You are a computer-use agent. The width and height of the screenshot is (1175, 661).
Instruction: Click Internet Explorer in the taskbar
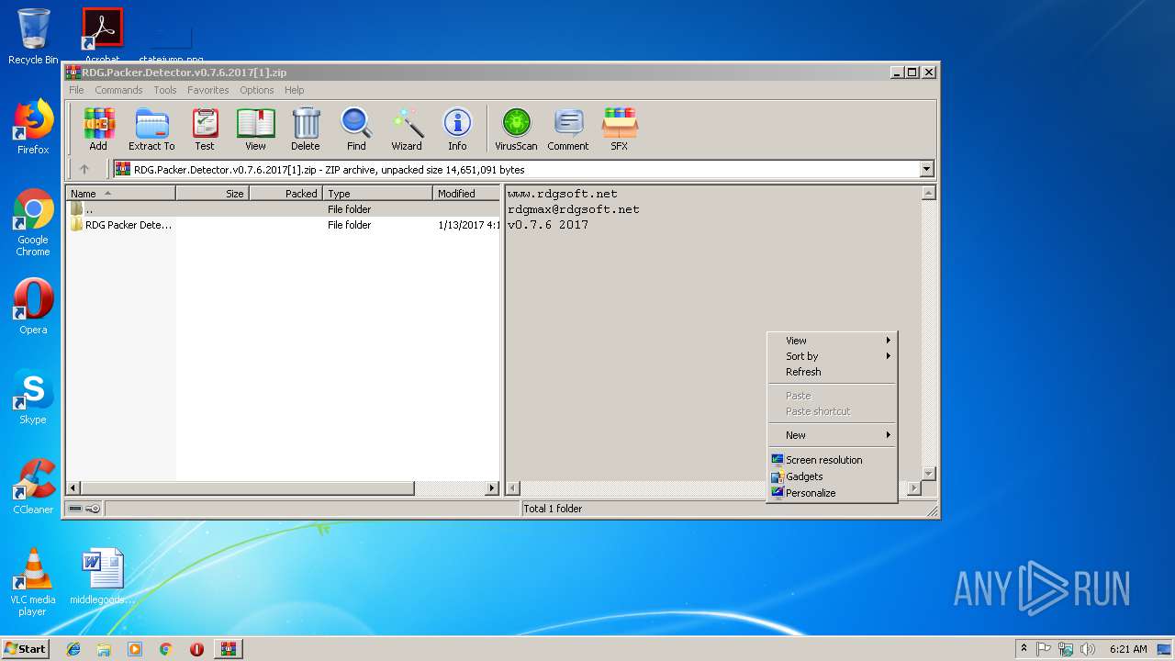point(73,649)
